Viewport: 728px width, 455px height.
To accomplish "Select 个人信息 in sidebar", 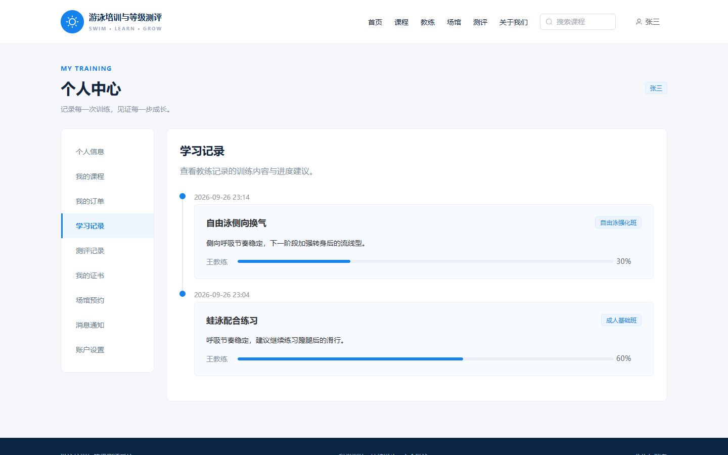I will coord(108,152).
